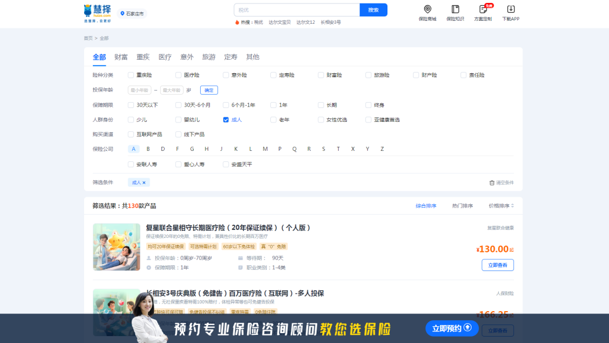Viewport: 609px width, 343px height.
Task: Select the 综合排序 sort option
Action: click(x=426, y=206)
